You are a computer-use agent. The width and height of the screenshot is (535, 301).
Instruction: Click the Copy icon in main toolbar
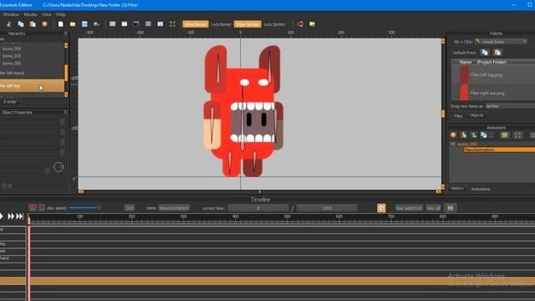21,24
